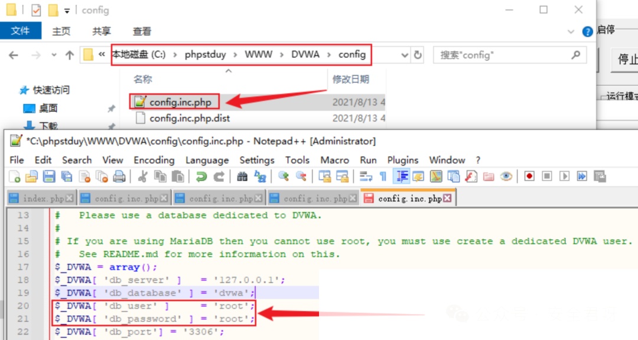Click the Close document toolbar icon

84,176
